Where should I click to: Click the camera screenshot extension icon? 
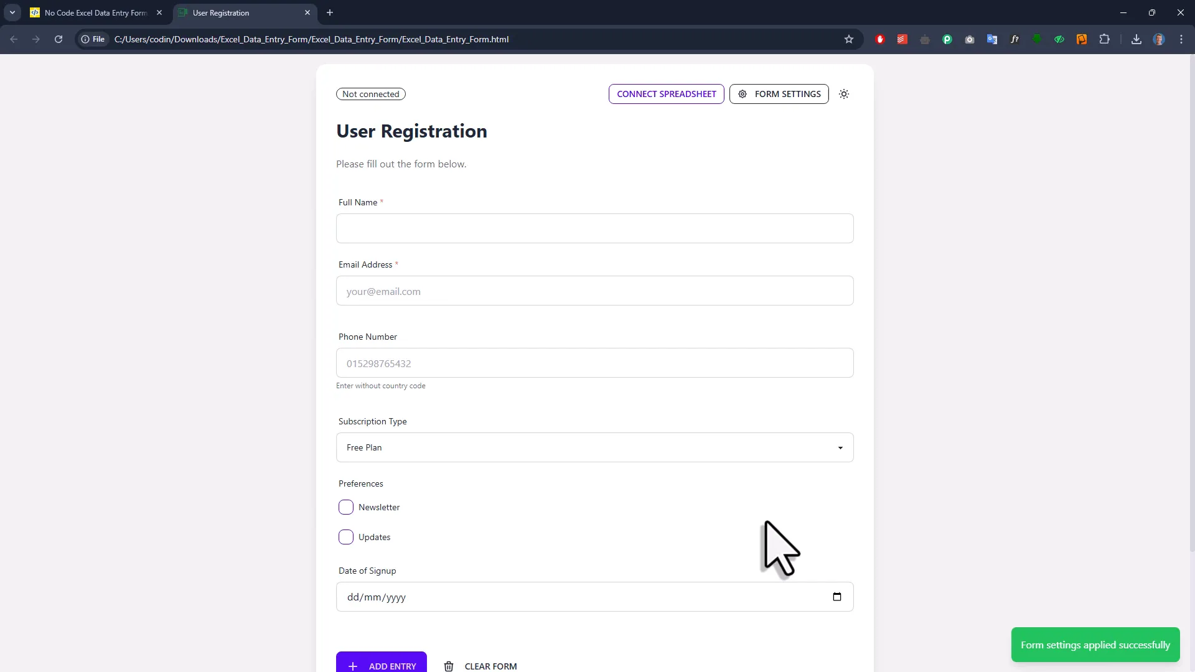coord(970,39)
